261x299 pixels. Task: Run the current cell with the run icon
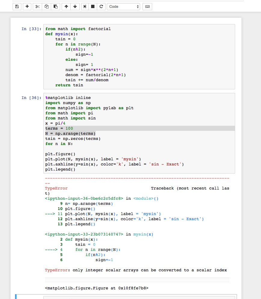tap(85, 6)
